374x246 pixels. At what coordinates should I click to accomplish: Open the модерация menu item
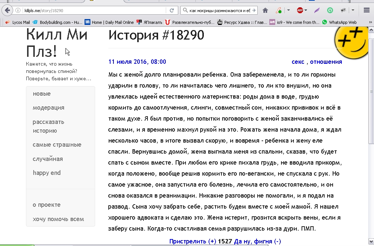tap(48, 108)
